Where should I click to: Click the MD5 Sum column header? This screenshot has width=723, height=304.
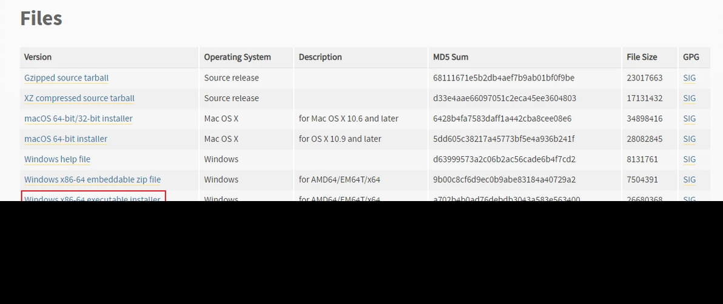click(451, 57)
